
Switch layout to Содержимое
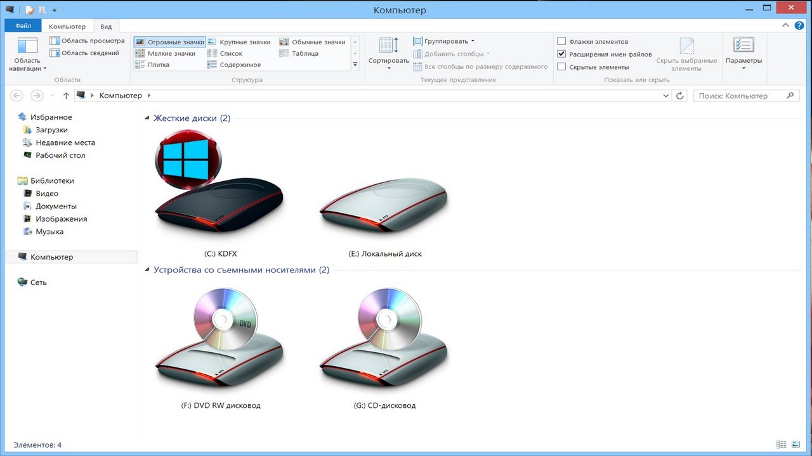(234, 65)
